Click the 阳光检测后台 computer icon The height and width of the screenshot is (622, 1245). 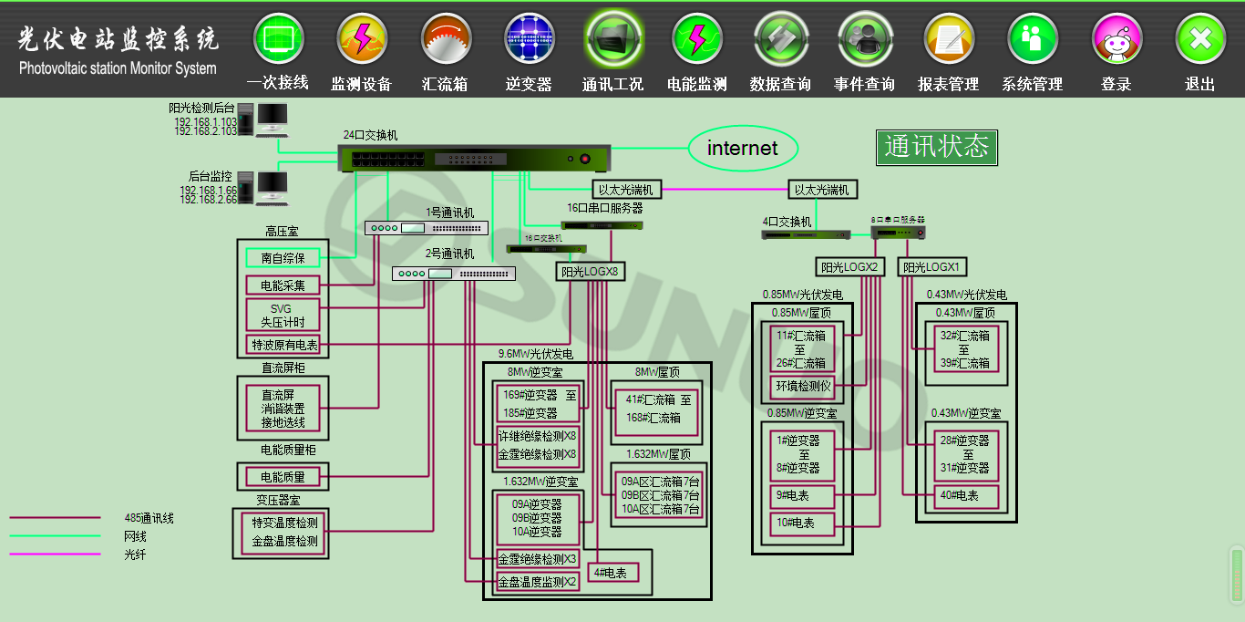[x=272, y=119]
